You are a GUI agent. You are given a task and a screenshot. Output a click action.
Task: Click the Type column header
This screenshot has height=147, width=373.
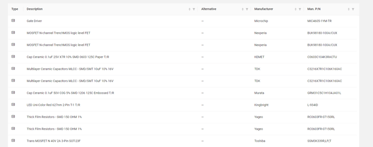15,9
